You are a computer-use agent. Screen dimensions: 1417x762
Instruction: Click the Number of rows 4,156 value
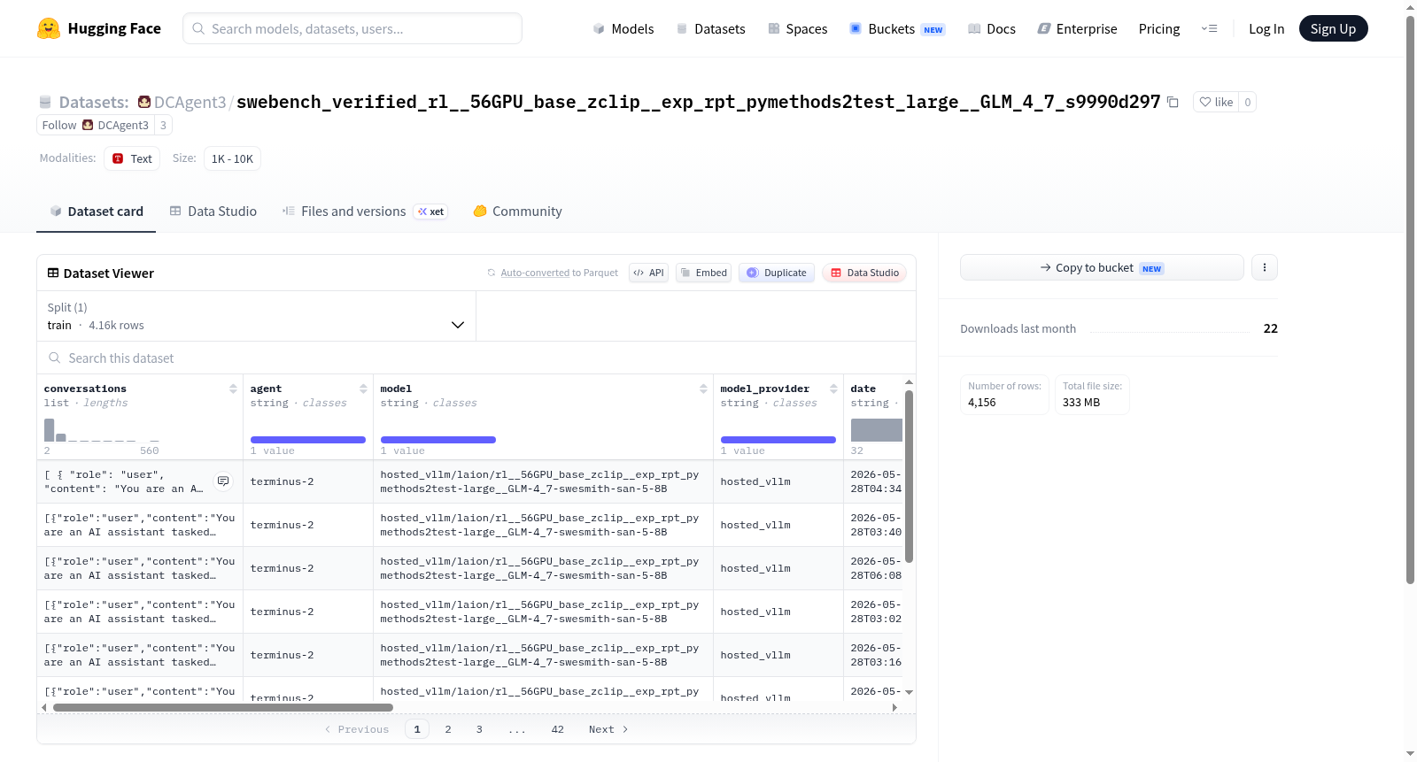[x=981, y=402]
